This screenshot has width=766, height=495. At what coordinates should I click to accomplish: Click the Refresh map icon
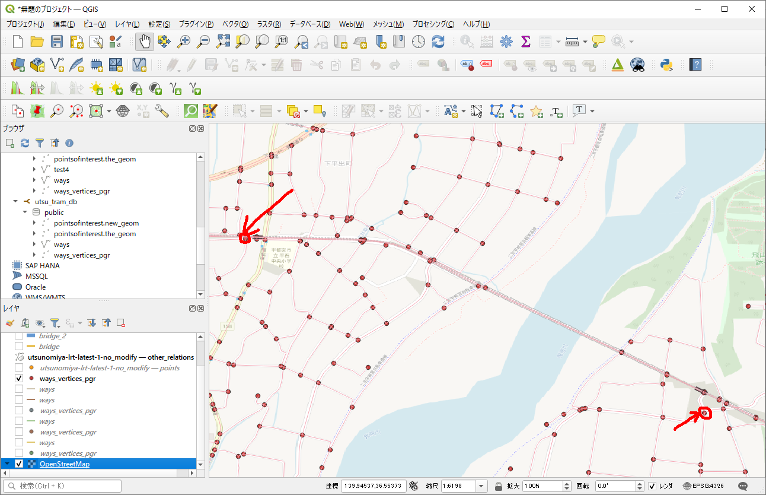click(x=438, y=42)
